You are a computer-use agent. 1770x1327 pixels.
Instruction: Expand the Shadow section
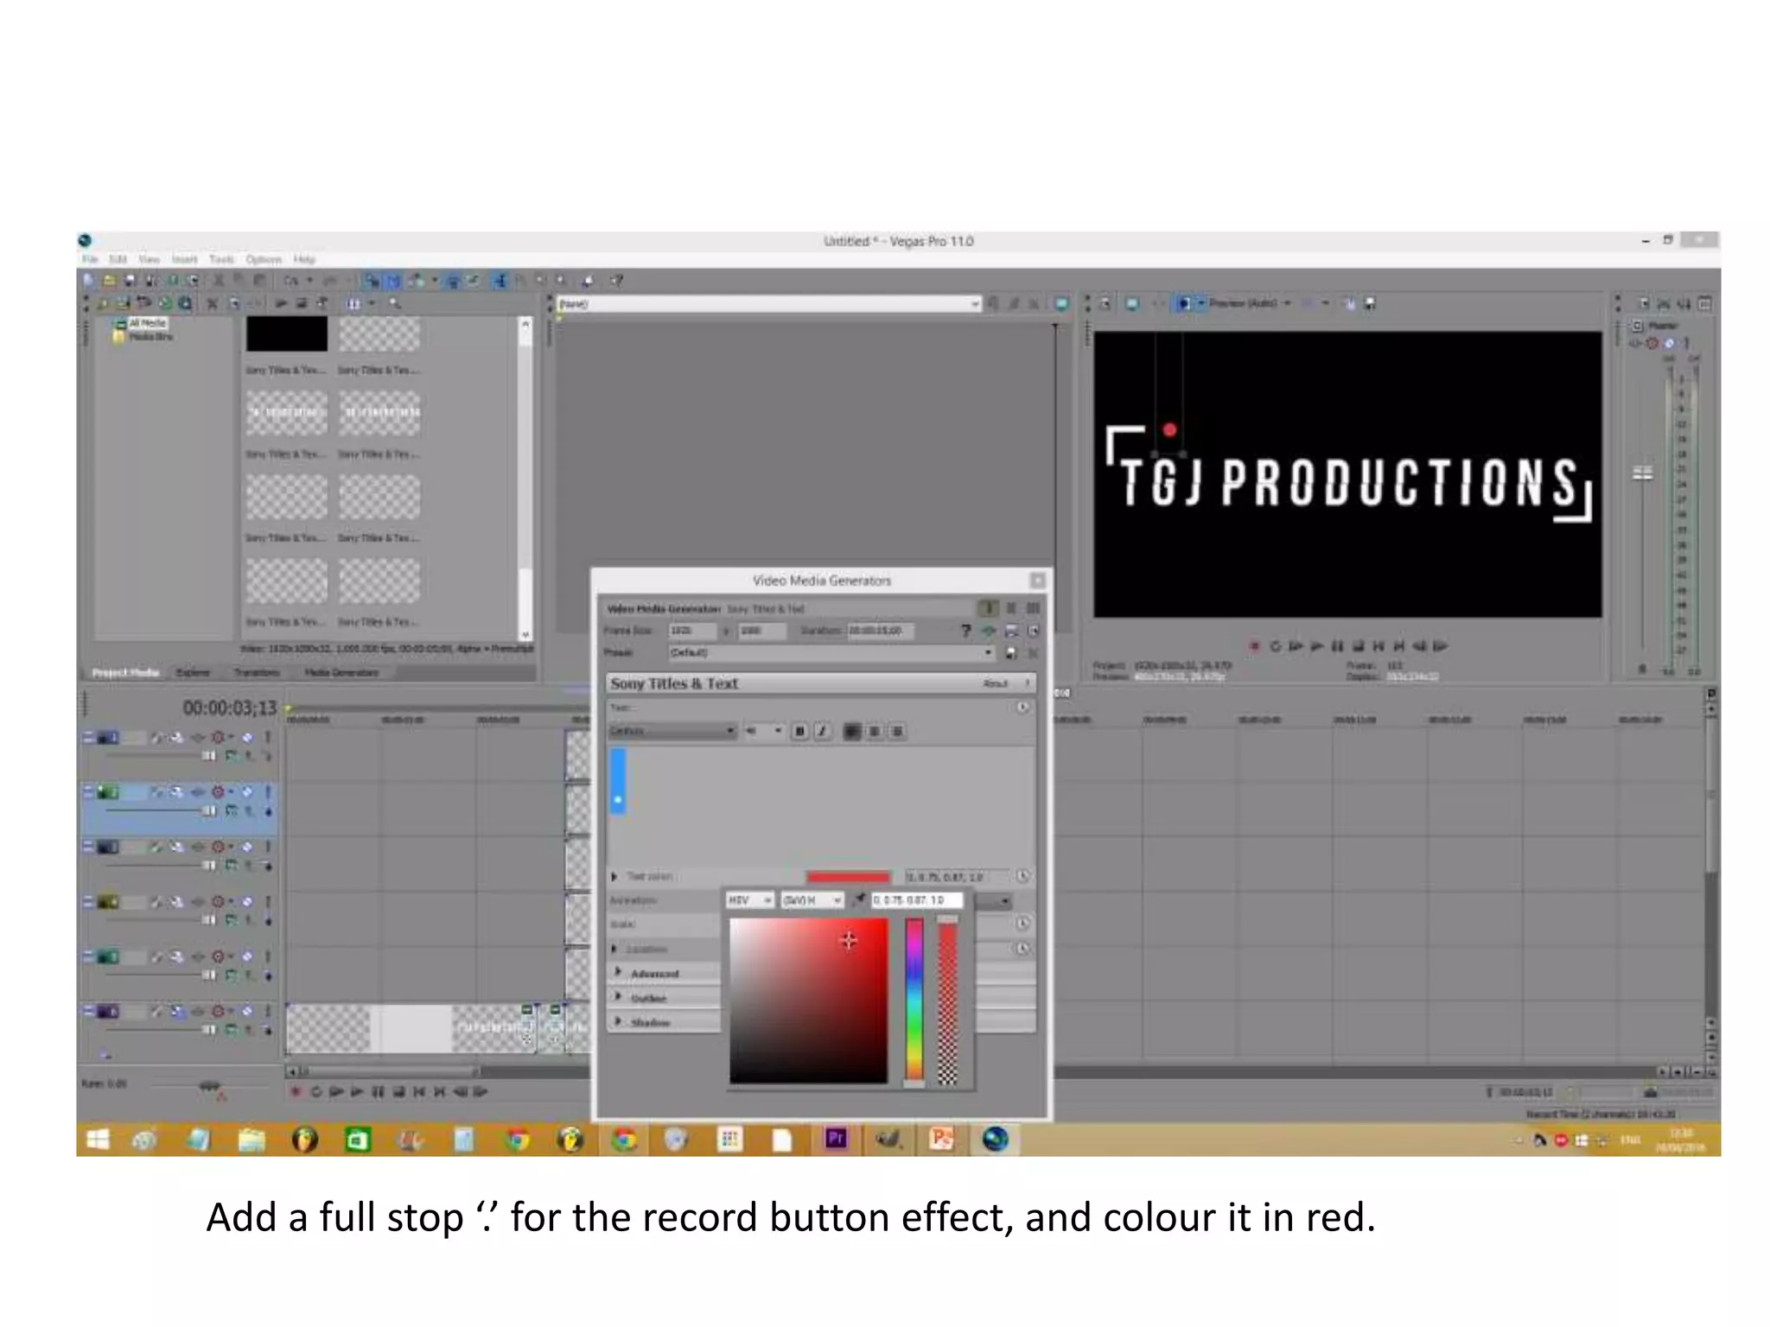[618, 1020]
